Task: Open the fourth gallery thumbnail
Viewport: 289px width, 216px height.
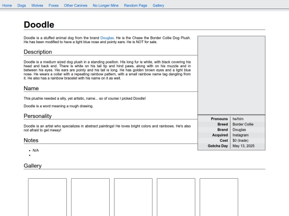Action: pyautogui.click(x=176, y=197)
